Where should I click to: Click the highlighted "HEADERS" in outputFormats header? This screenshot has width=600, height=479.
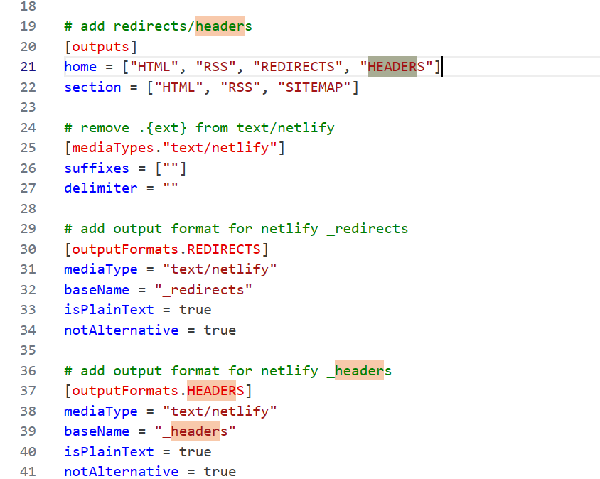[x=215, y=390]
